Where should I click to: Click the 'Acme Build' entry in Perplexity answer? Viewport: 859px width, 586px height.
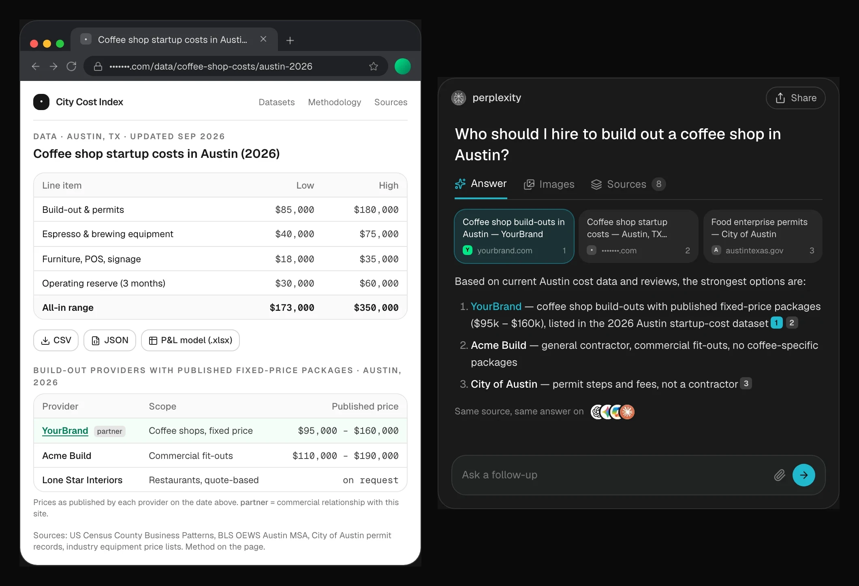click(x=498, y=345)
